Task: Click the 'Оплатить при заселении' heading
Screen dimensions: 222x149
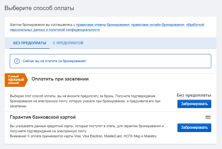Action: coord(60,79)
